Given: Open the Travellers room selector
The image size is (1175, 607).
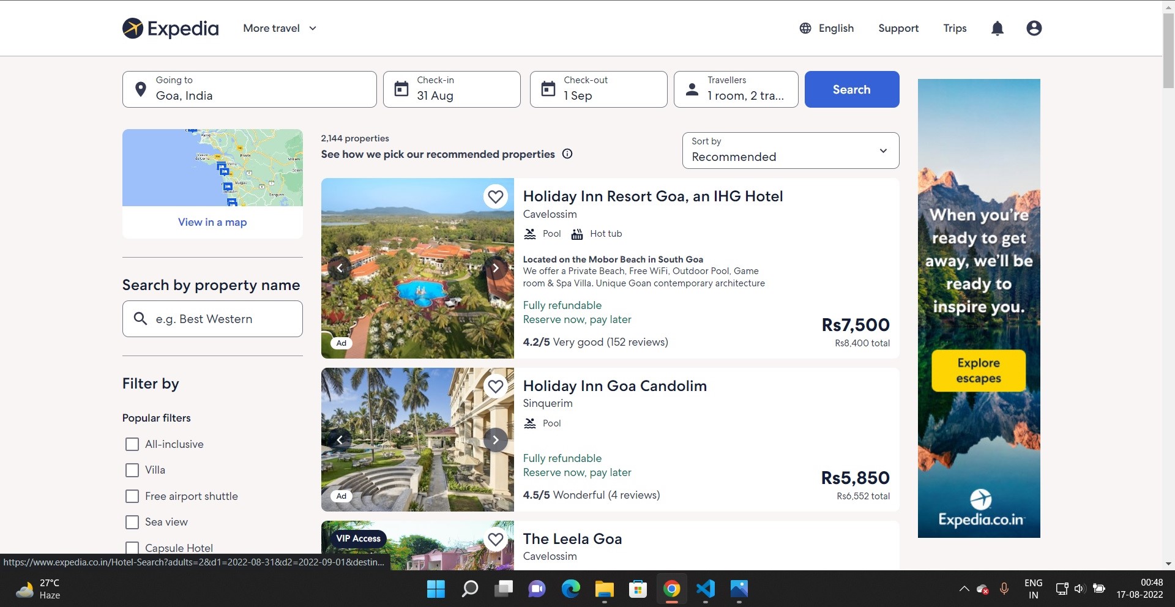Looking at the screenshot, I should [x=736, y=89].
